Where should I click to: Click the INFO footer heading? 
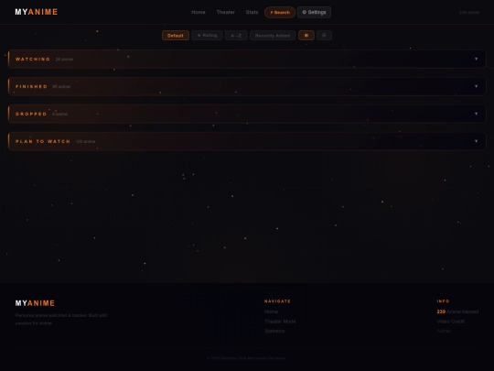(443, 301)
